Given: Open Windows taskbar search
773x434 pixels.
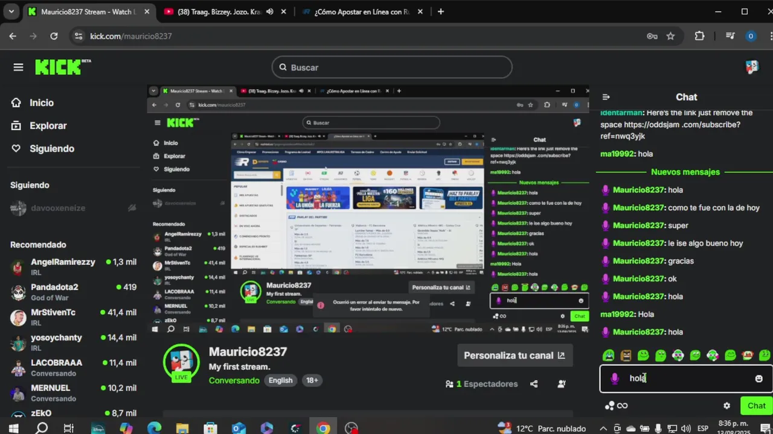Looking at the screenshot, I should [42, 429].
